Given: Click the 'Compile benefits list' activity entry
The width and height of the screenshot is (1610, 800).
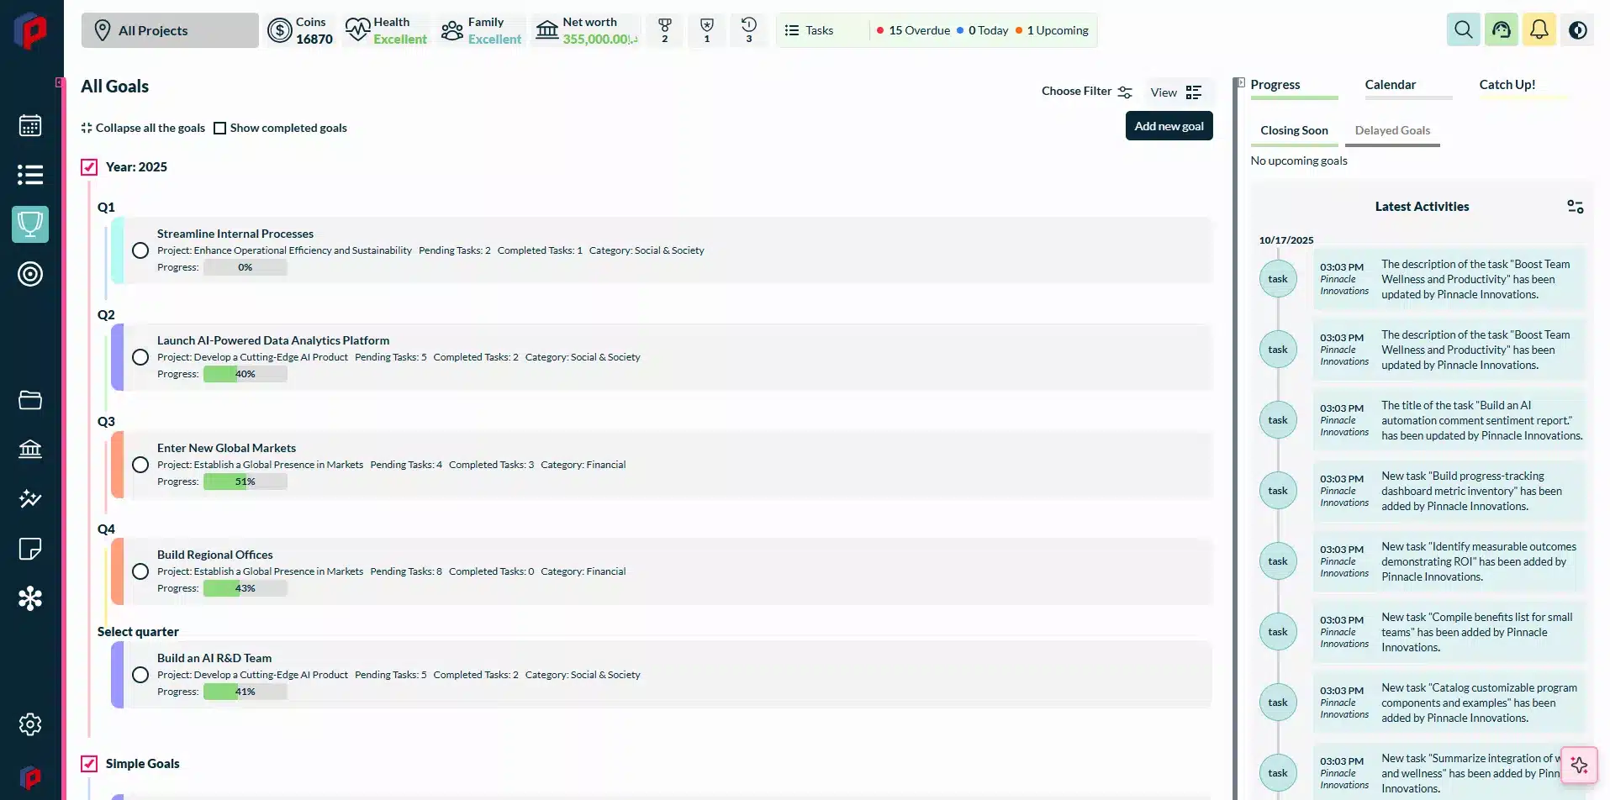Looking at the screenshot, I should point(1449,632).
